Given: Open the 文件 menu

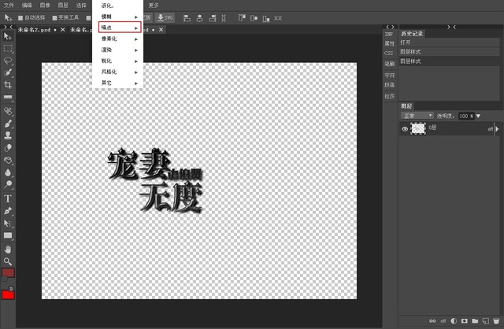Looking at the screenshot, I should (x=9, y=5).
